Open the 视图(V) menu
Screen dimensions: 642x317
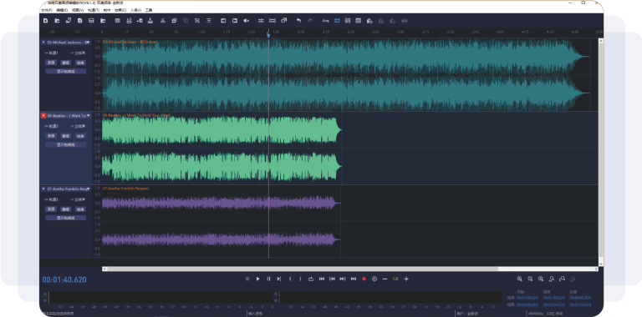(78, 9)
